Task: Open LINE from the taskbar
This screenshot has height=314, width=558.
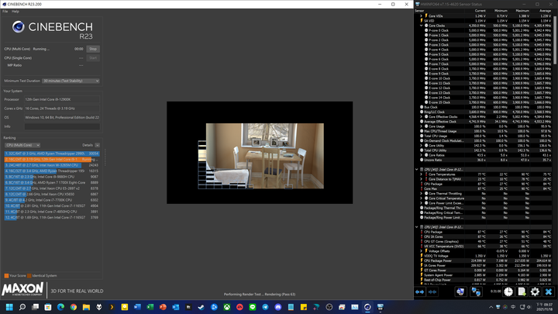Action: pos(253,307)
